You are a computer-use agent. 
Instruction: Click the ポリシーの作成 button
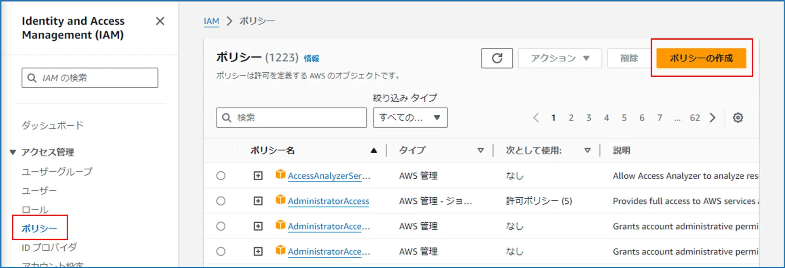[x=701, y=58]
